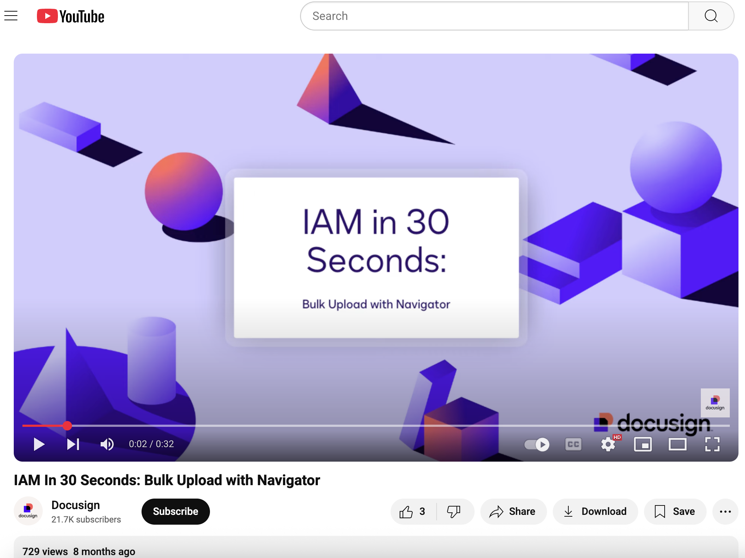The image size is (745, 558).
Task: Like the video
Action: pyautogui.click(x=413, y=512)
